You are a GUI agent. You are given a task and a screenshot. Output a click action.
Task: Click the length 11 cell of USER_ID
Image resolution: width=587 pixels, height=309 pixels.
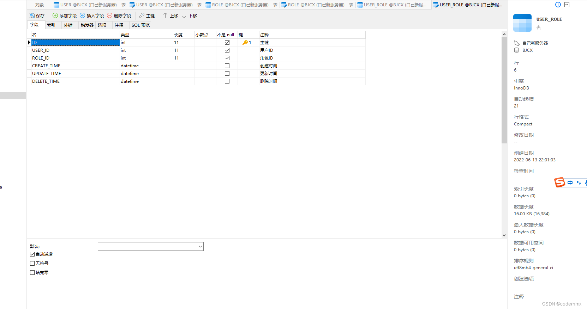[184, 50]
